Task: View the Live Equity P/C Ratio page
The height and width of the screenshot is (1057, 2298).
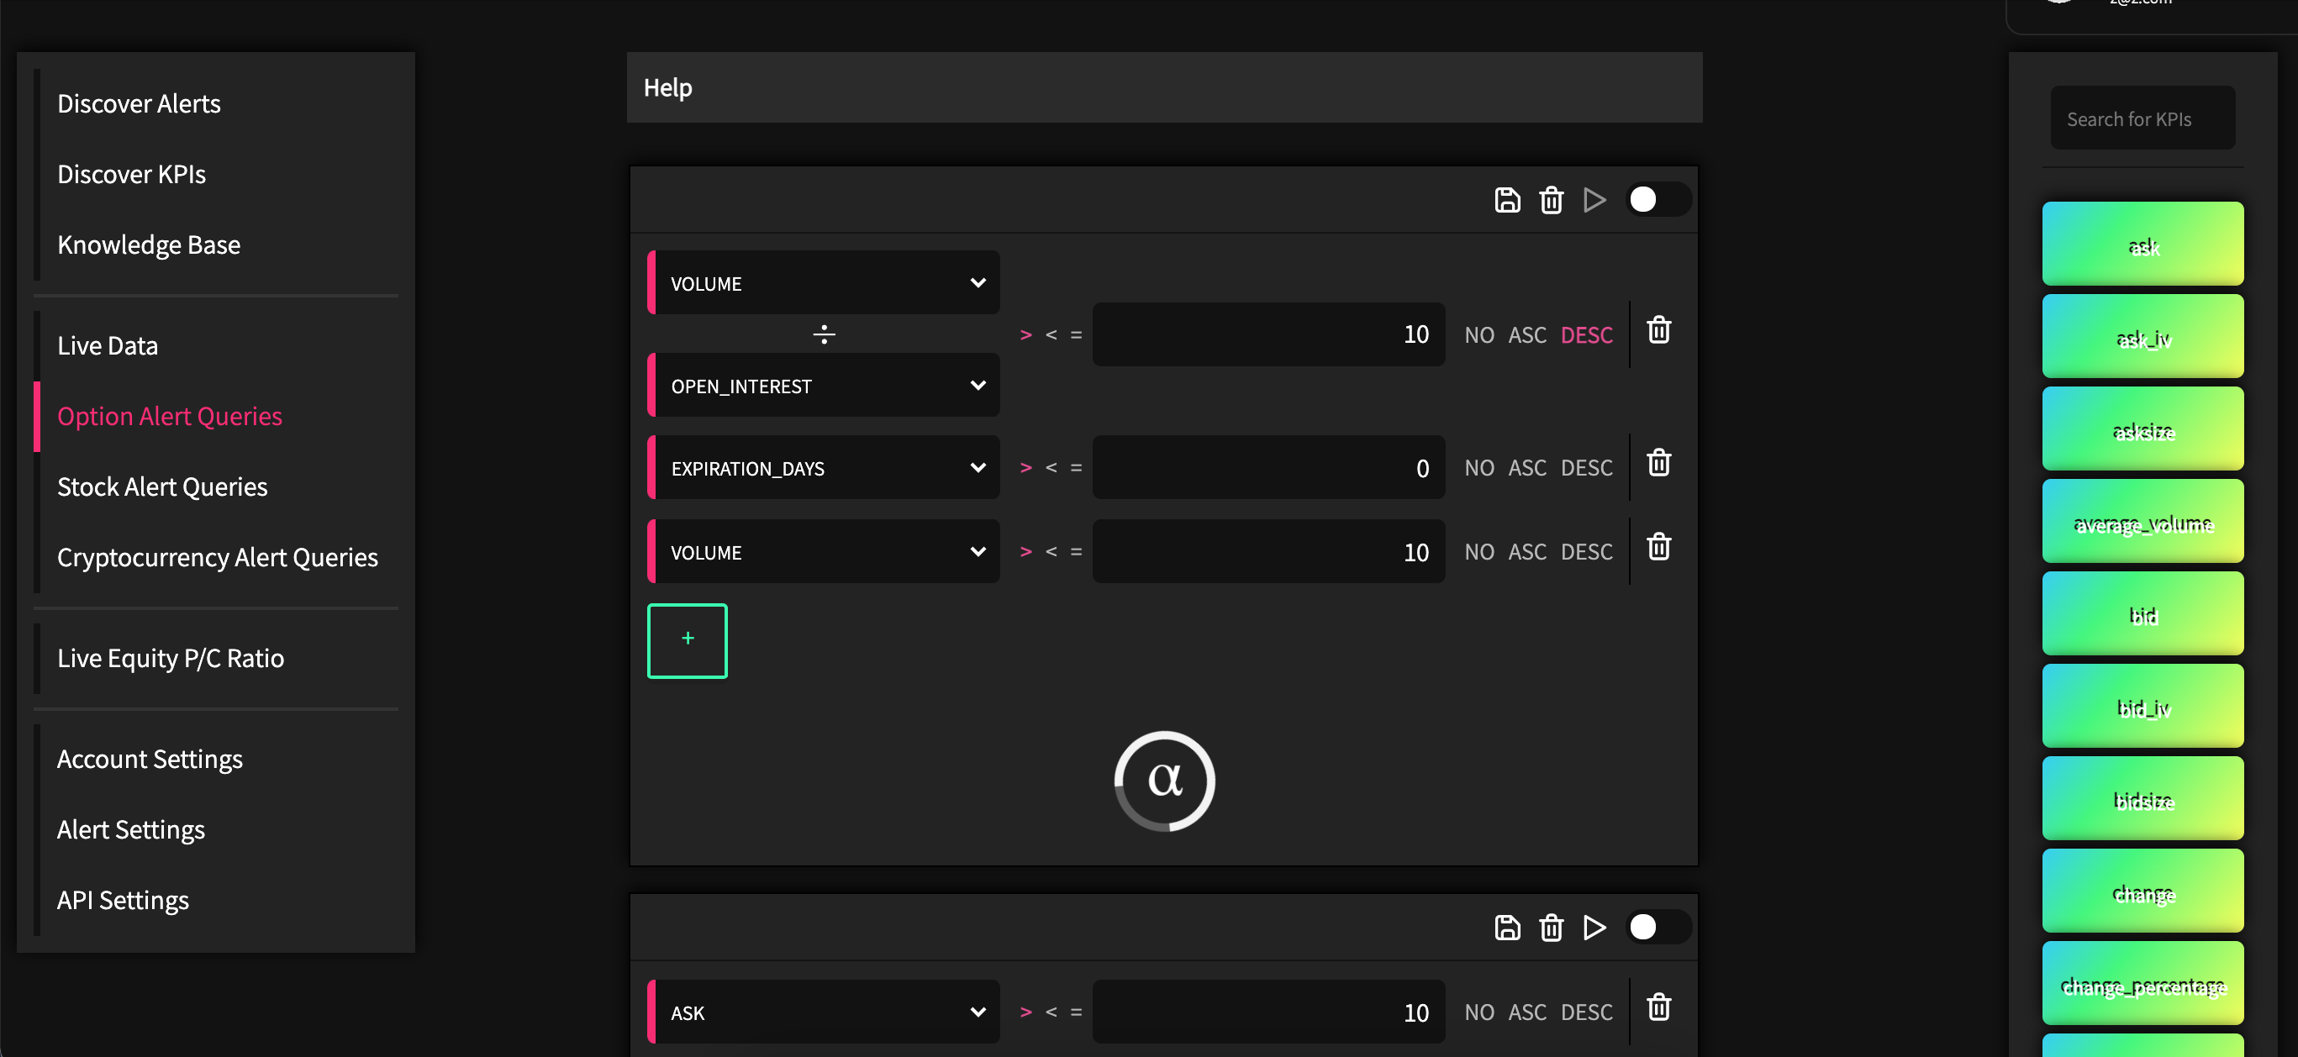Action: pyautogui.click(x=171, y=657)
